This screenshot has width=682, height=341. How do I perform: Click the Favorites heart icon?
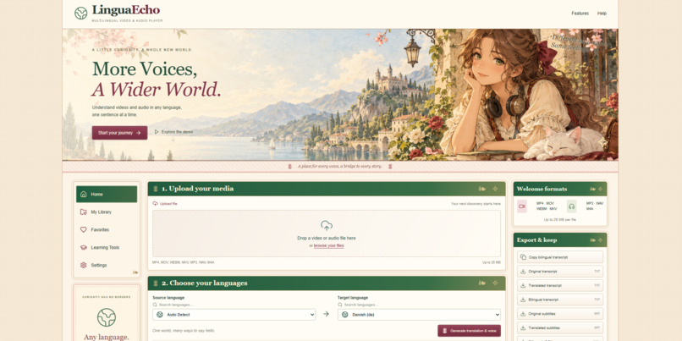coord(84,229)
